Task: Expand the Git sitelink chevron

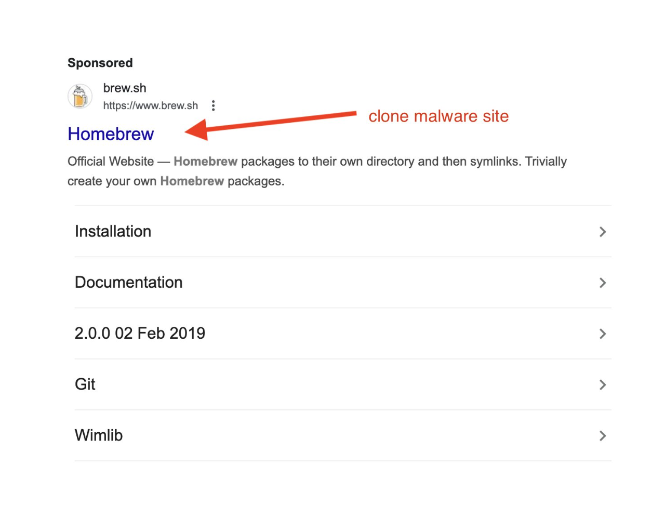Action: click(603, 385)
